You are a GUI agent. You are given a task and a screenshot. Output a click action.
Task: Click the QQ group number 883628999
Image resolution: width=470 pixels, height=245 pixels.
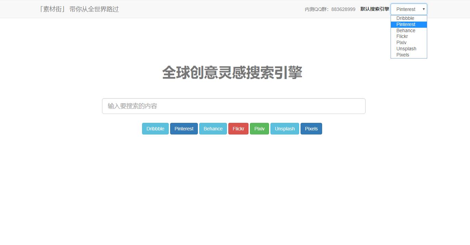[x=343, y=9]
